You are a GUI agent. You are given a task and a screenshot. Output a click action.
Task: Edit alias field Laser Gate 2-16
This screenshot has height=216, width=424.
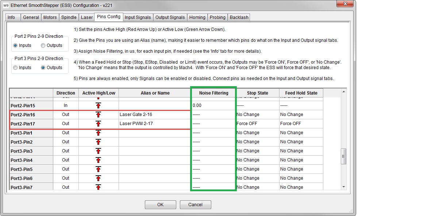coord(155,115)
